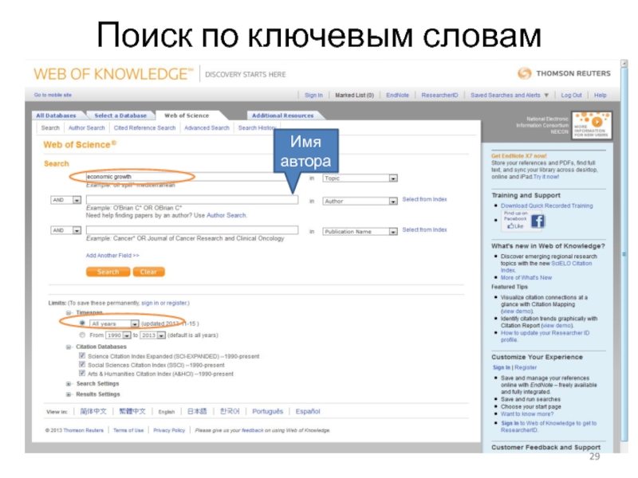Image resolution: width=638 pixels, height=478 pixels.
Task: Expand the Results Settings section
Action: [69, 394]
